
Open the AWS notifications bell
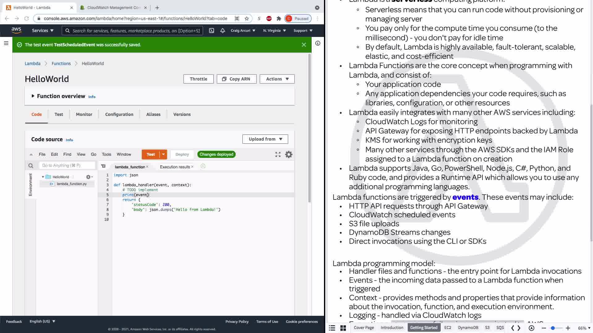pyautogui.click(x=222, y=31)
